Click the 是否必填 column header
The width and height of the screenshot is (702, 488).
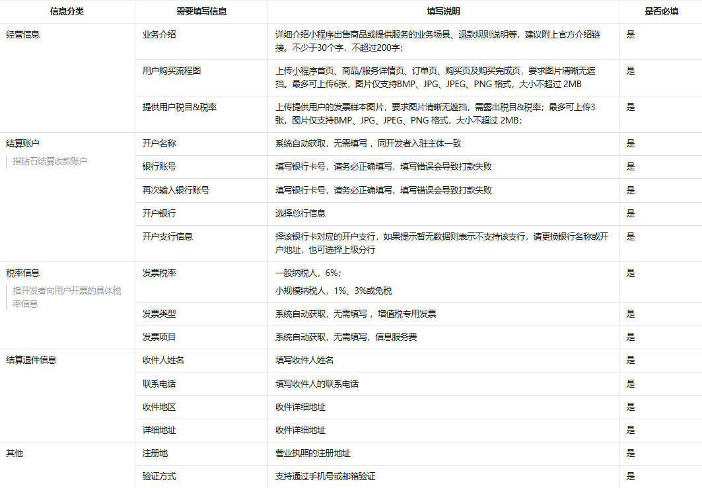click(661, 12)
